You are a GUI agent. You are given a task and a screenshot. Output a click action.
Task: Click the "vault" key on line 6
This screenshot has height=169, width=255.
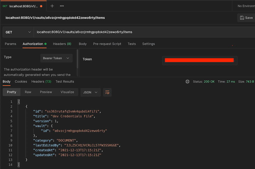[x=40, y=126]
